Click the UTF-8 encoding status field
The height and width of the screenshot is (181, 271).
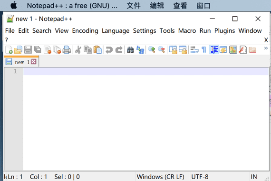[200, 177]
